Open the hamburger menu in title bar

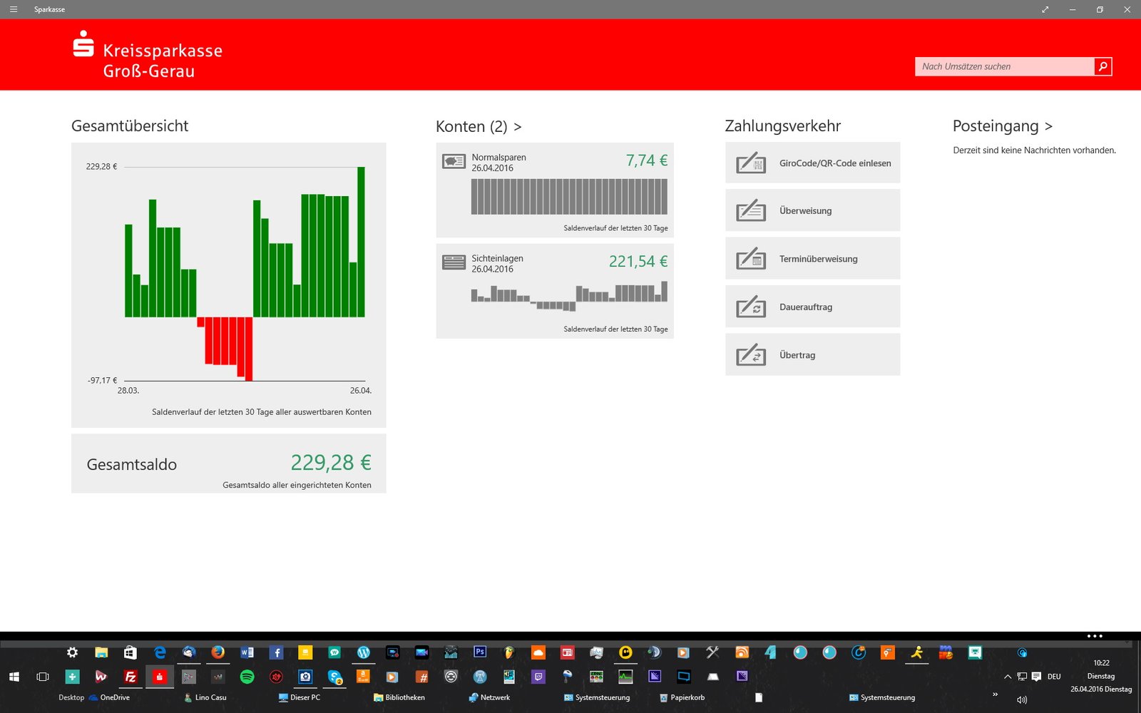coord(13,9)
